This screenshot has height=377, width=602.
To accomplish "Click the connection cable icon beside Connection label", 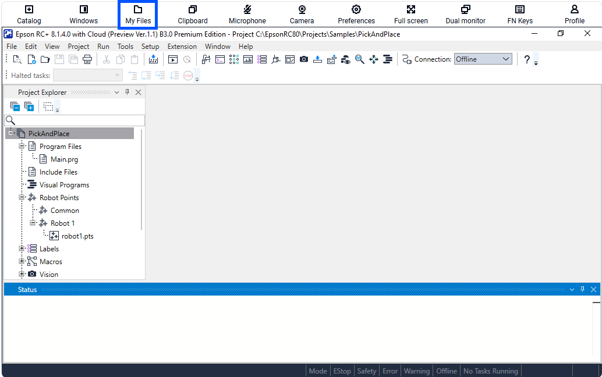I will [x=407, y=59].
